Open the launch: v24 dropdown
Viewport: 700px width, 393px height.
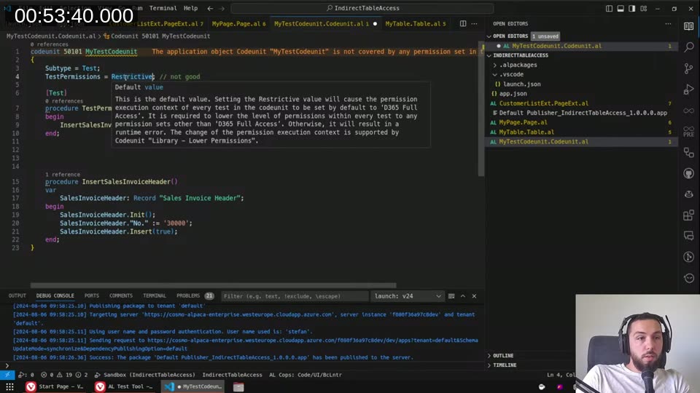coord(408,296)
